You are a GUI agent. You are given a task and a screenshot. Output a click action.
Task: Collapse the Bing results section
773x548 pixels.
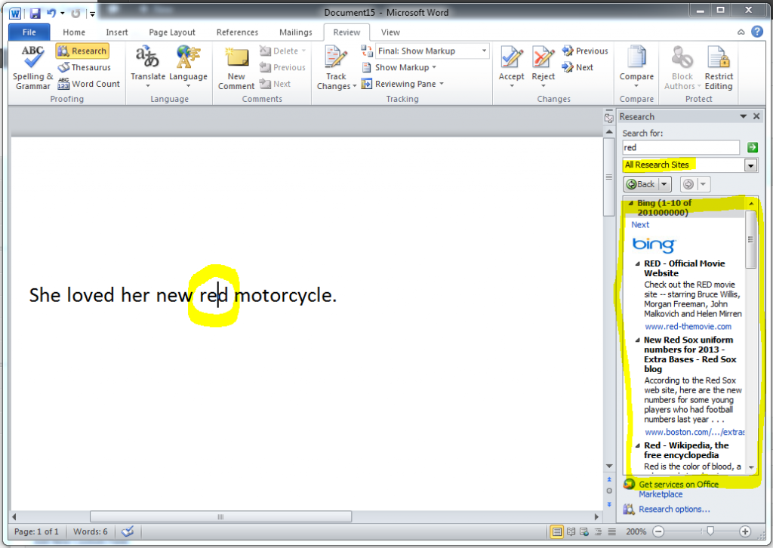click(631, 203)
